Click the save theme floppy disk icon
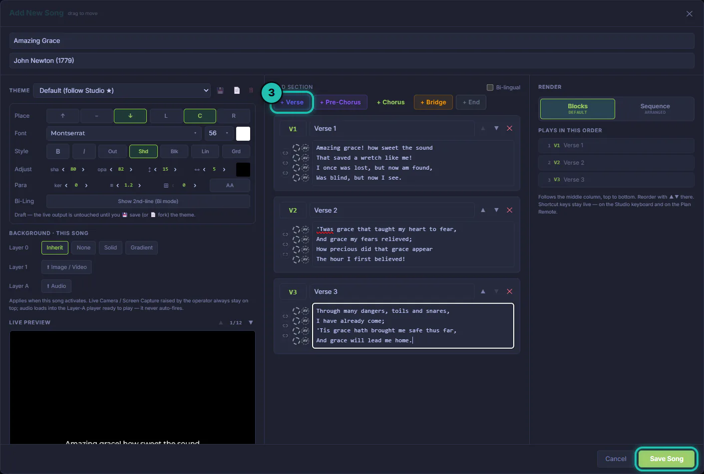Viewport: 704px width, 474px height. pos(221,90)
